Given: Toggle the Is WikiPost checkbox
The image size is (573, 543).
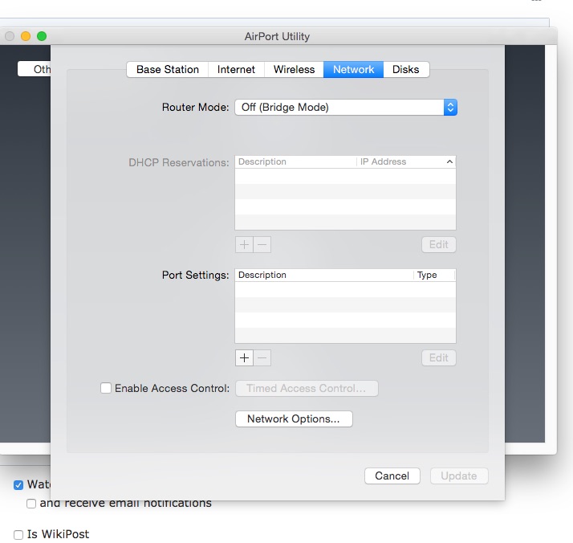Looking at the screenshot, I should click(18, 535).
